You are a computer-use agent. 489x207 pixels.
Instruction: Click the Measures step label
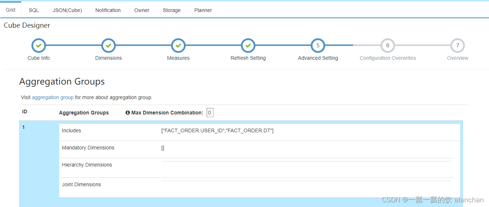pyautogui.click(x=178, y=58)
